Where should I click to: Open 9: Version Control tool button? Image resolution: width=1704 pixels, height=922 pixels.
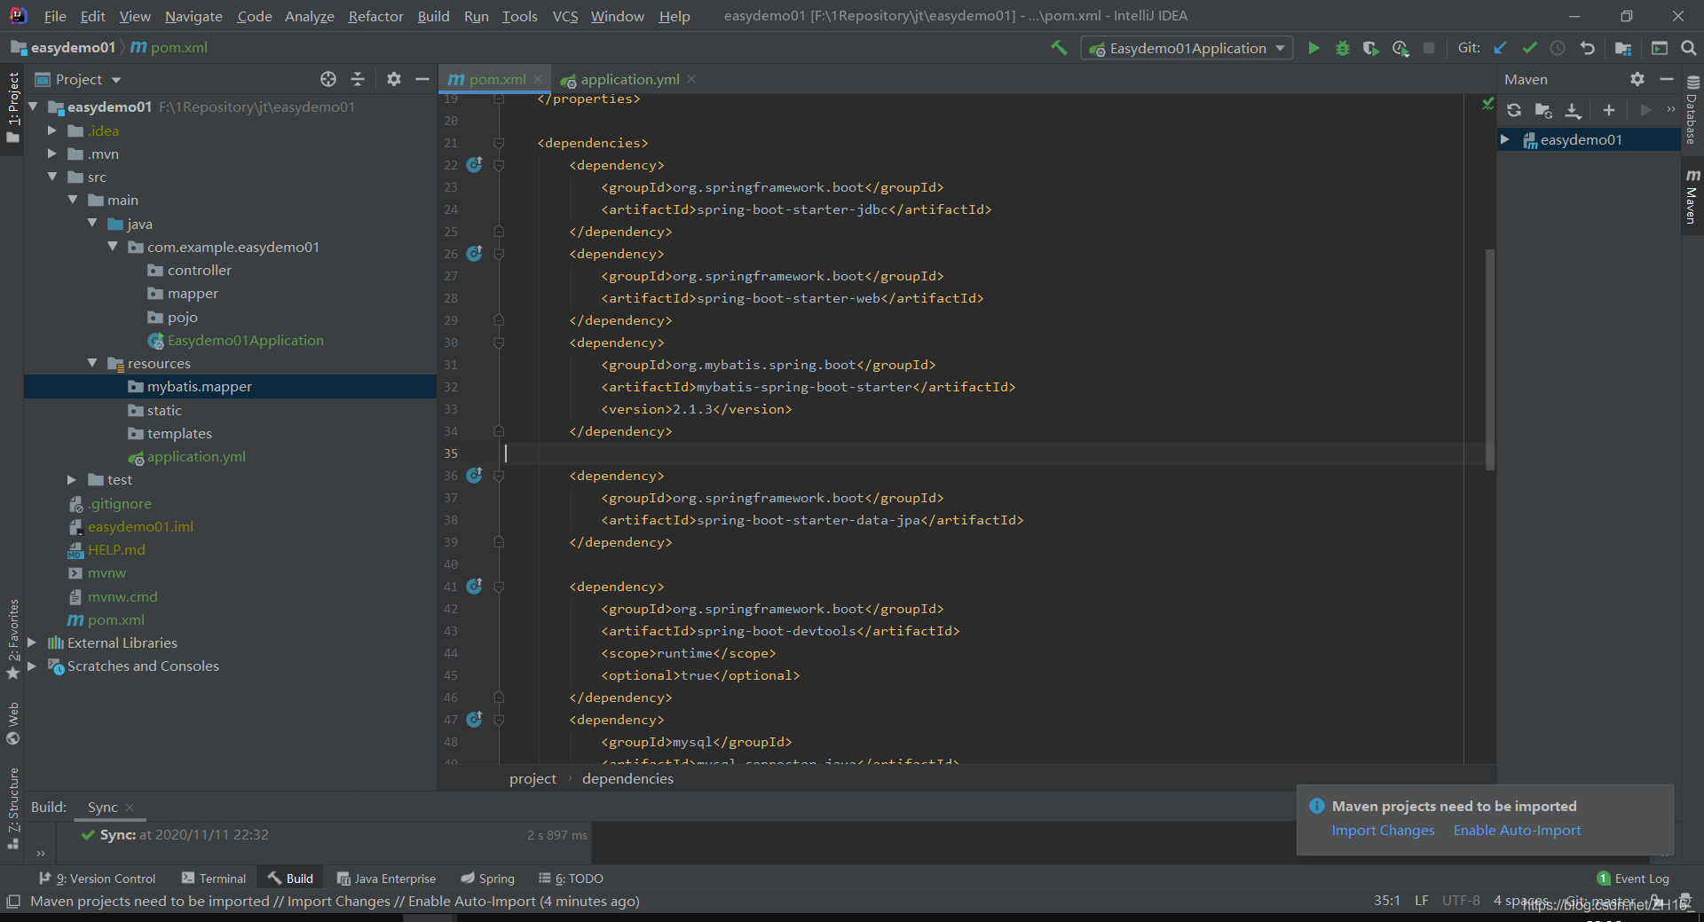(97, 879)
